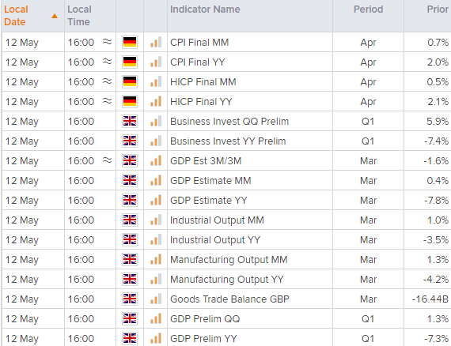Select the GDP Prelim YY row
The height and width of the screenshot is (346, 451).
tap(226, 338)
